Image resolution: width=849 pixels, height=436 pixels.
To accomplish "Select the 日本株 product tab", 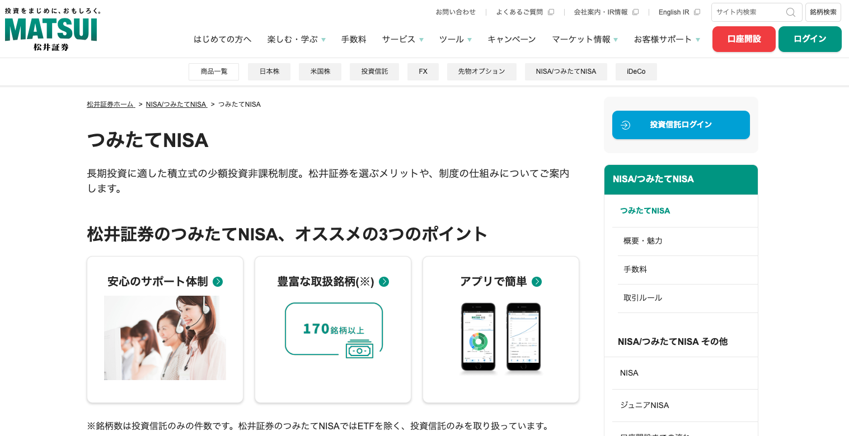I will pos(269,72).
